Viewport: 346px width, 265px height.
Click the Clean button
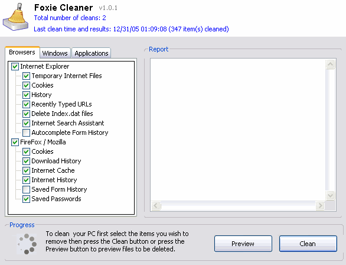(308, 244)
